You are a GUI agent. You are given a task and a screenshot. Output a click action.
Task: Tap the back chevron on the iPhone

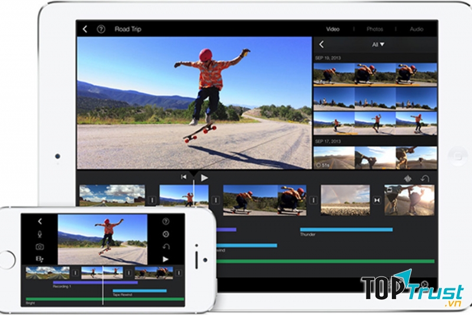[x=40, y=221]
